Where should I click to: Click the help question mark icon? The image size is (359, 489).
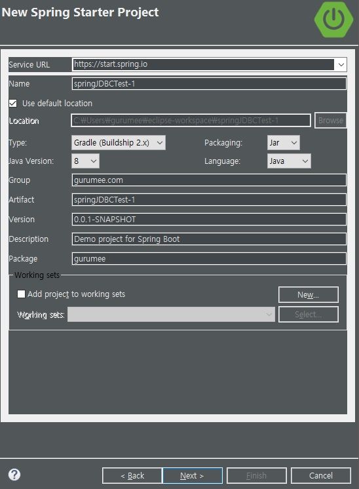[x=14, y=475]
